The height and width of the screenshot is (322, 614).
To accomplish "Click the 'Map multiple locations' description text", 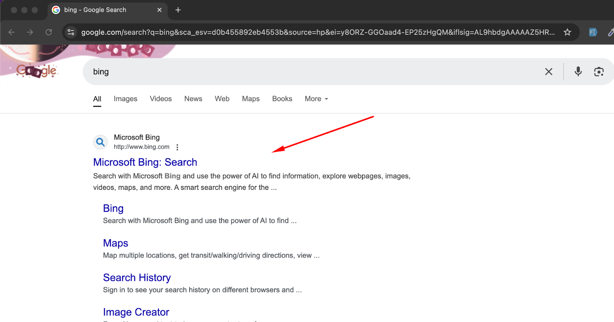I will [211, 256].
